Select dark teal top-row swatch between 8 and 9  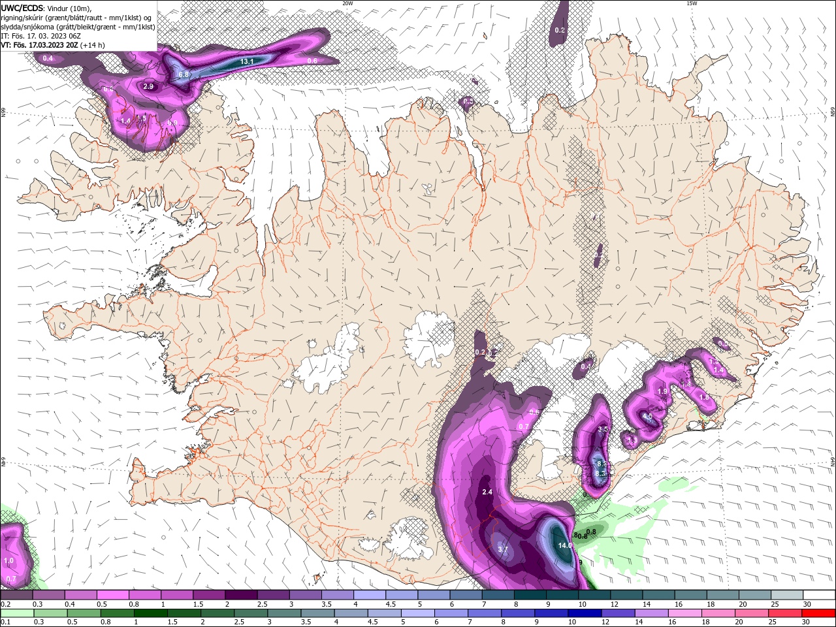click(530, 595)
